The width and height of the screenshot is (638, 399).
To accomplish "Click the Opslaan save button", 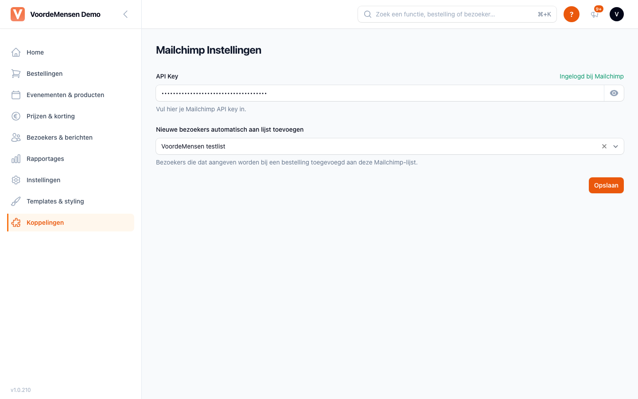I will pyautogui.click(x=606, y=185).
